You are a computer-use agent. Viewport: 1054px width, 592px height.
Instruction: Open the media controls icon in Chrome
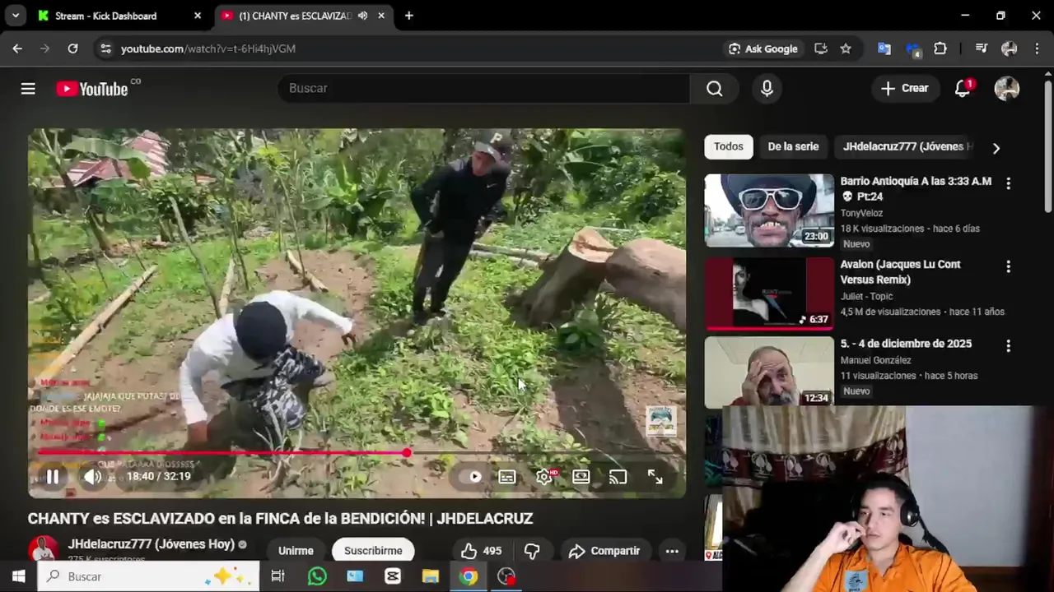pos(981,49)
